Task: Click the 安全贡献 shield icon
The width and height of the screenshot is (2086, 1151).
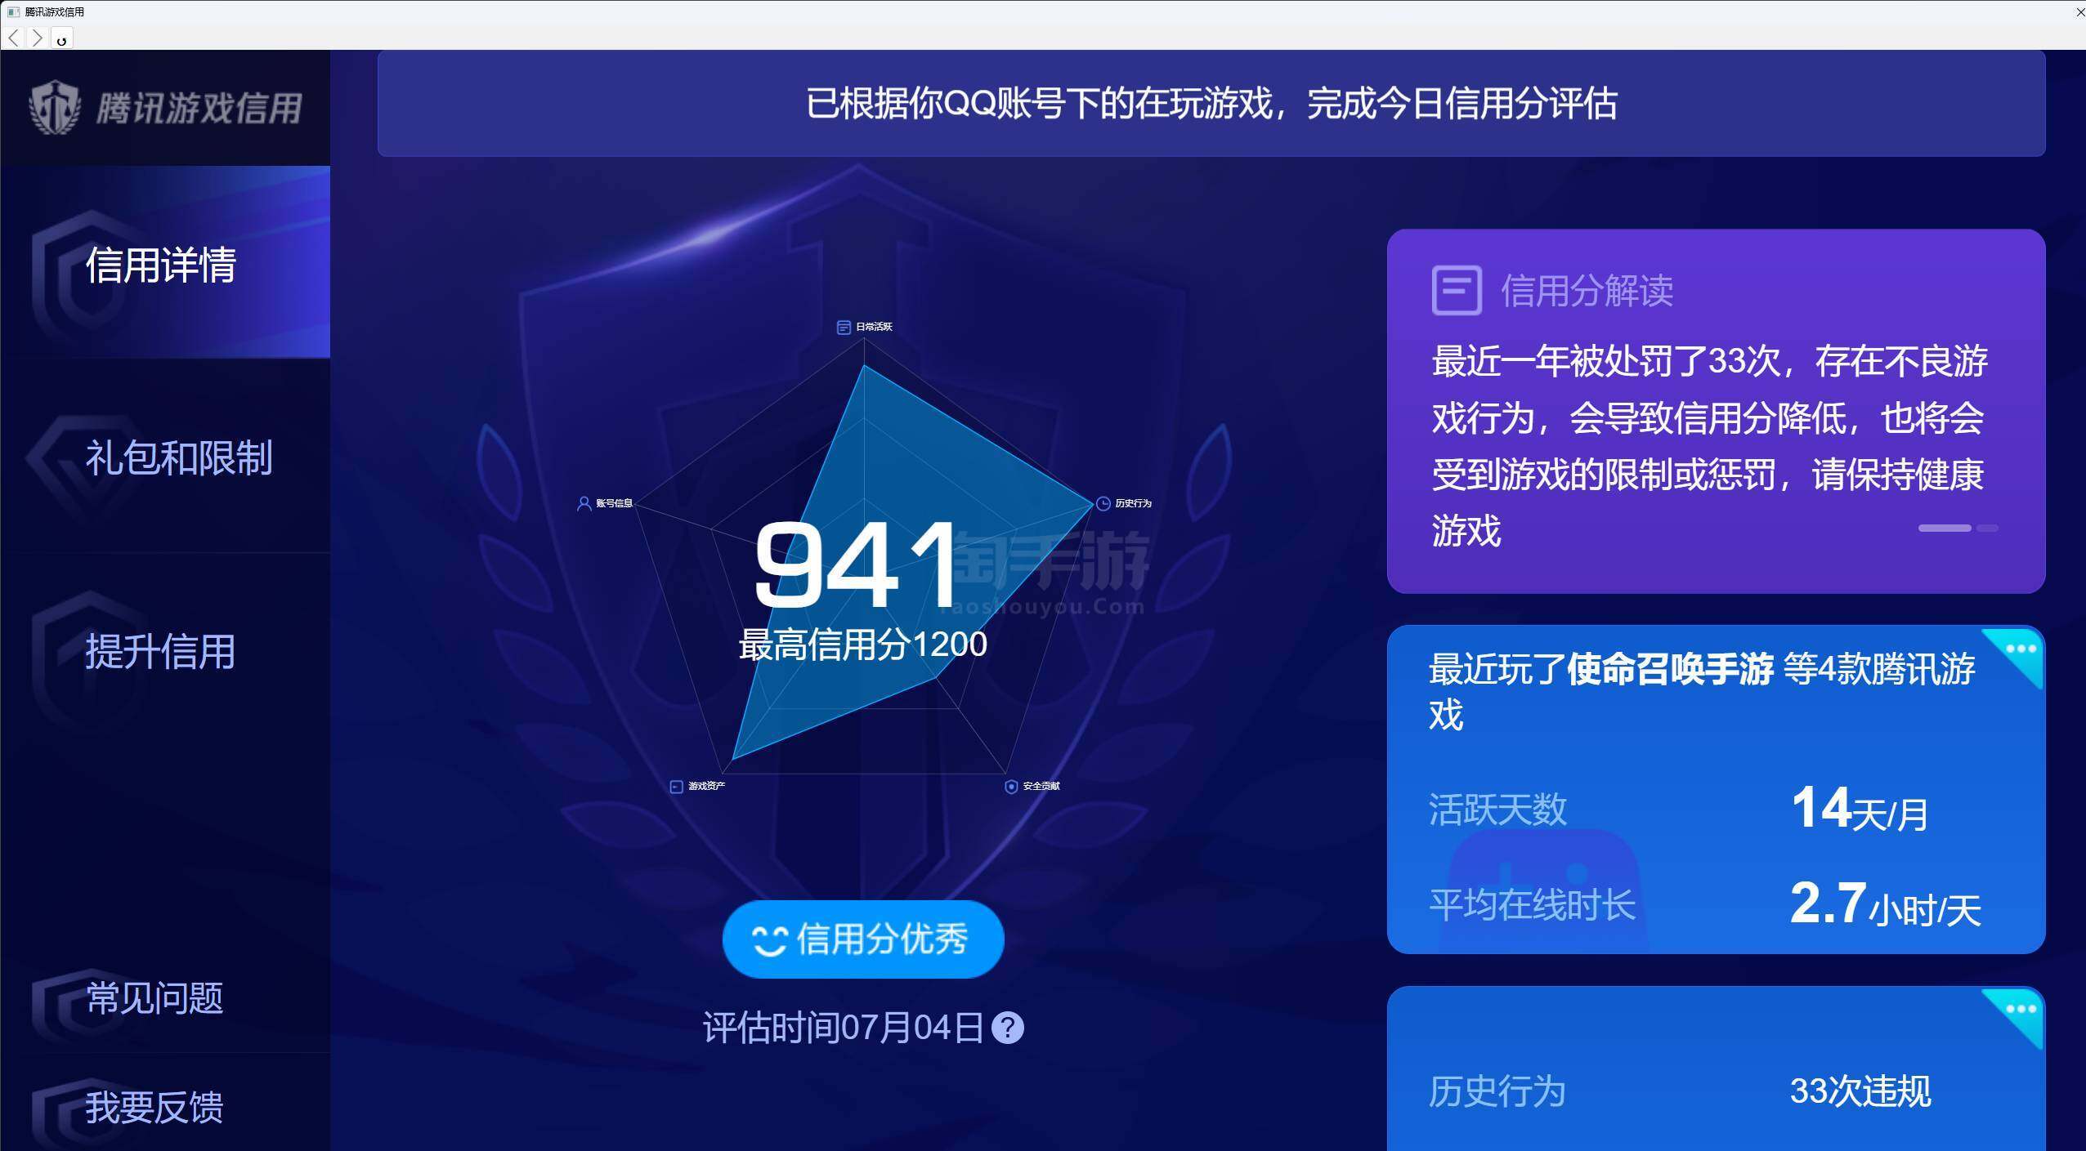Action: tap(1011, 786)
